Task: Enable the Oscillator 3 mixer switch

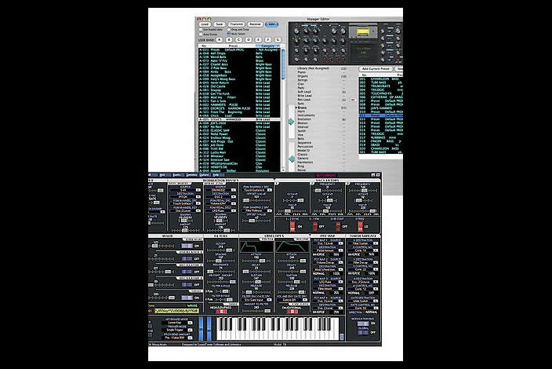Action: [x=187, y=284]
